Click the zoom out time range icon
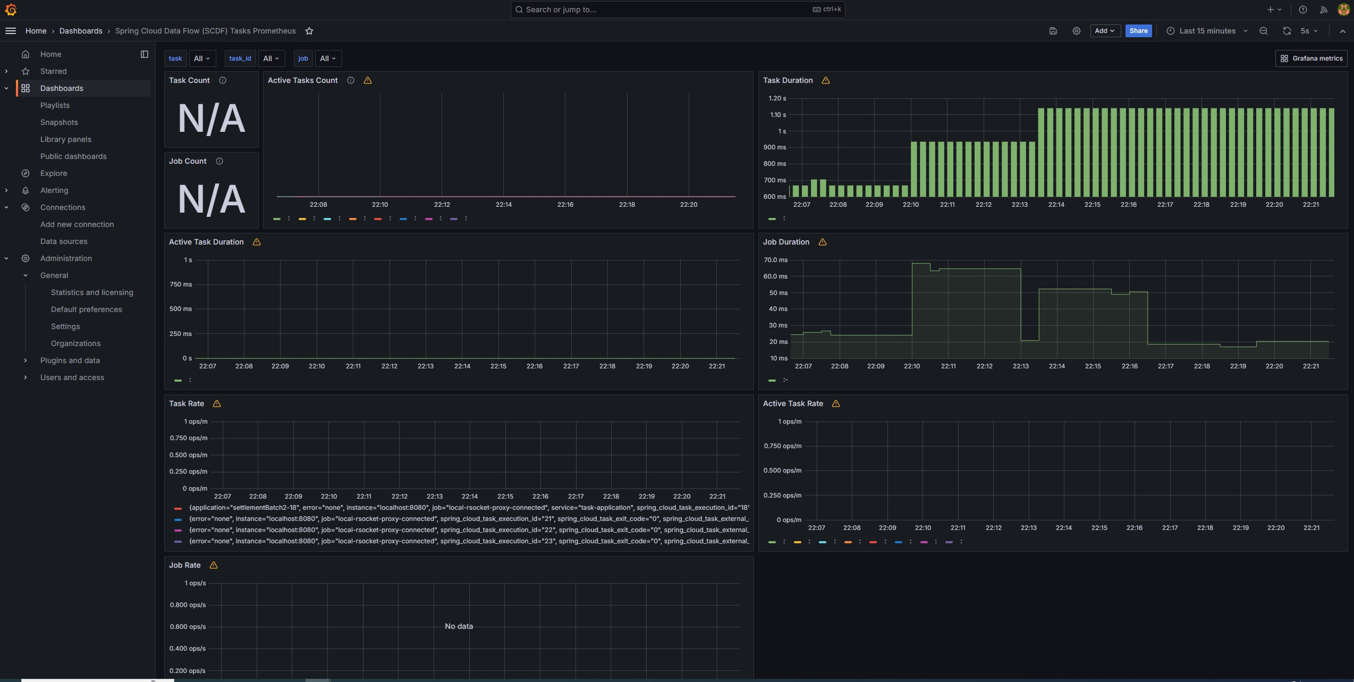Screen dimensions: 1354x682 [x=1263, y=31]
